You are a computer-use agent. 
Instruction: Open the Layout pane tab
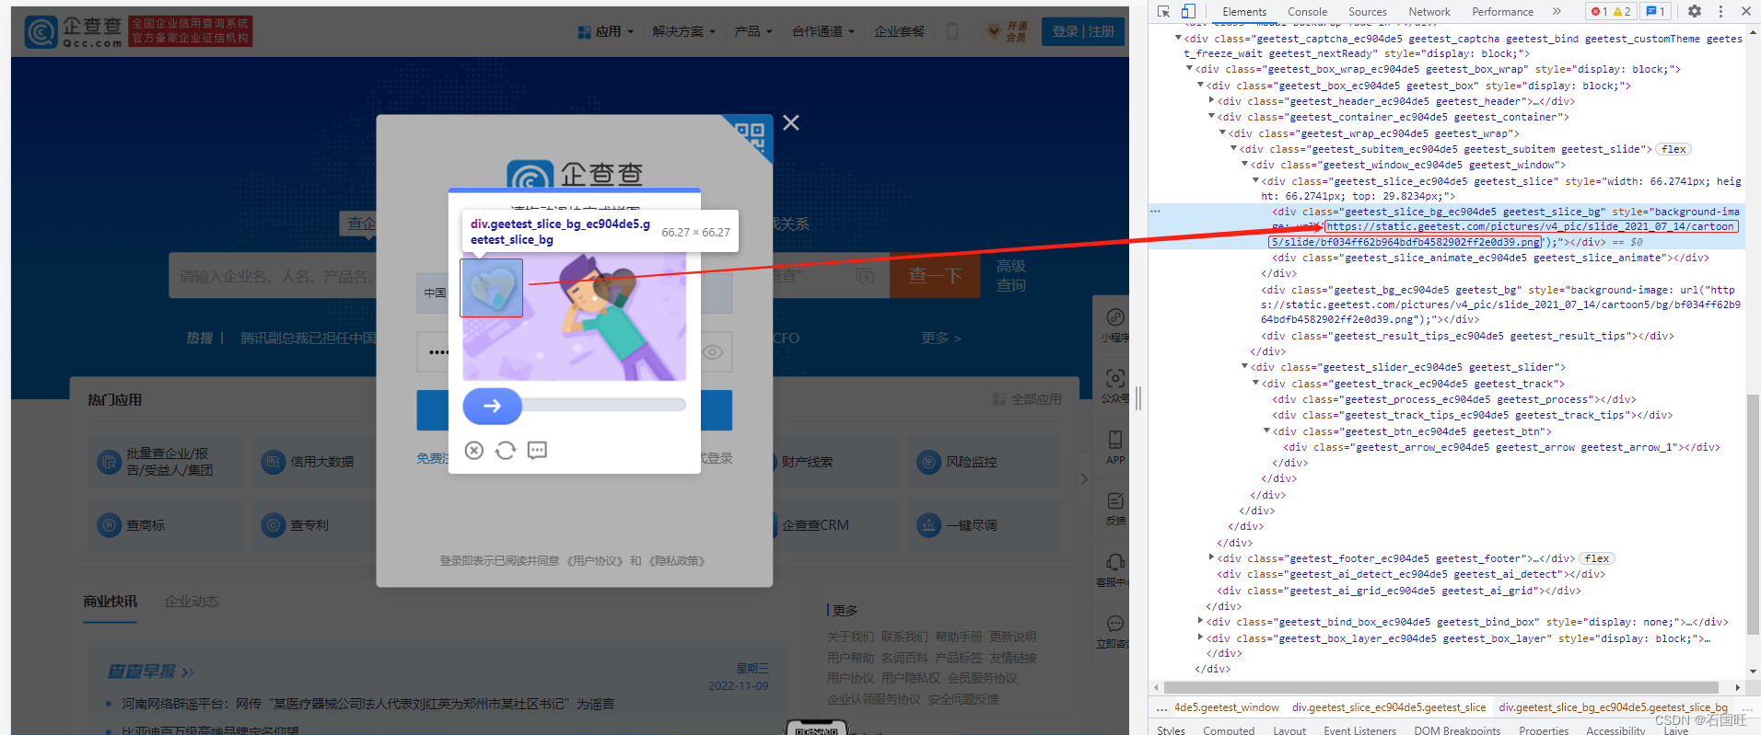1289,730
